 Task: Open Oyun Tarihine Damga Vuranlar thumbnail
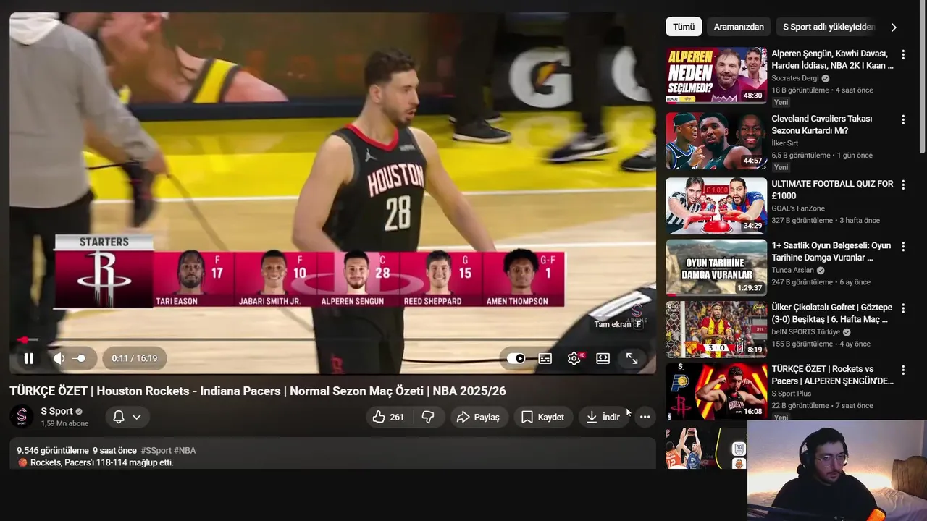tap(716, 268)
